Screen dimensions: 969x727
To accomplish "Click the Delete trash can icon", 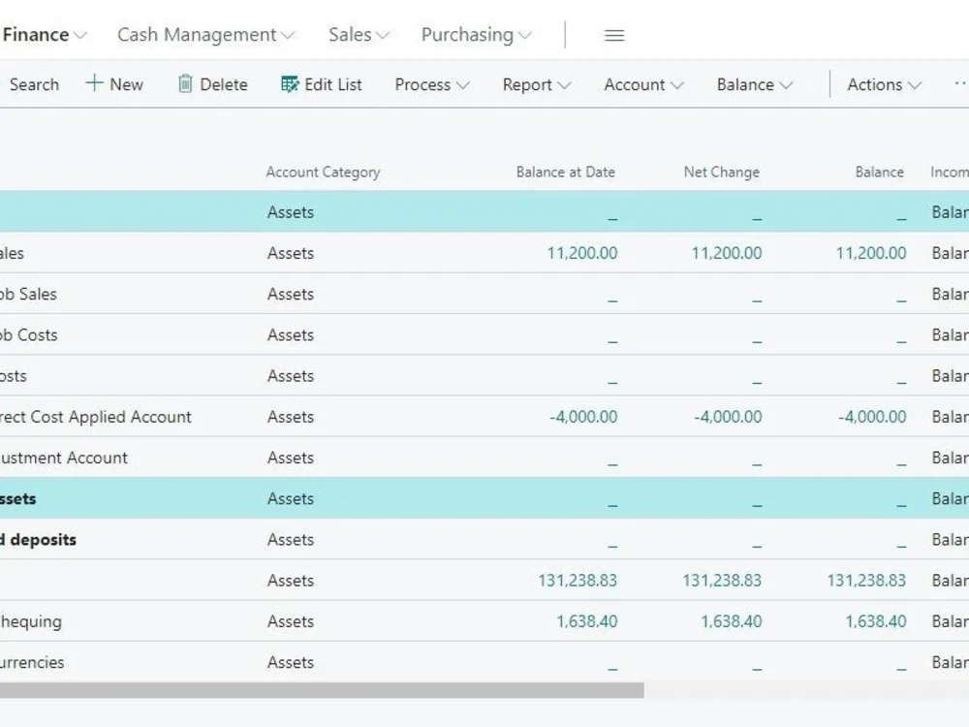I will tap(185, 84).
